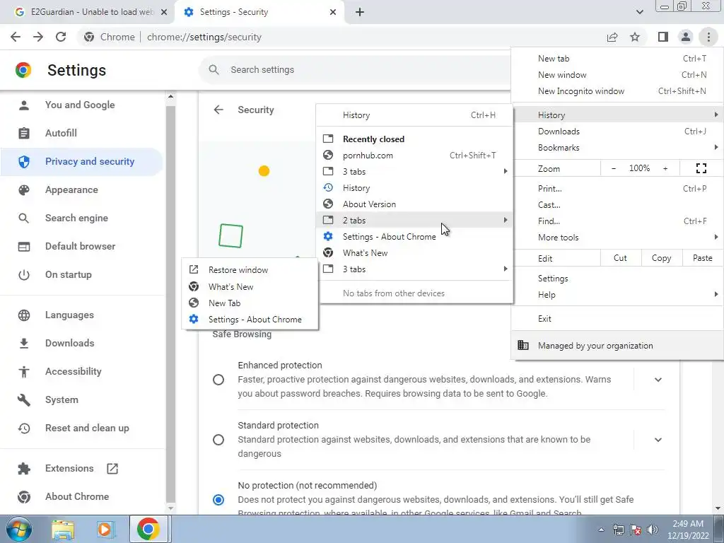This screenshot has height=543, width=724.
Task: Click the browser back arrow
Action: pyautogui.click(x=16, y=37)
